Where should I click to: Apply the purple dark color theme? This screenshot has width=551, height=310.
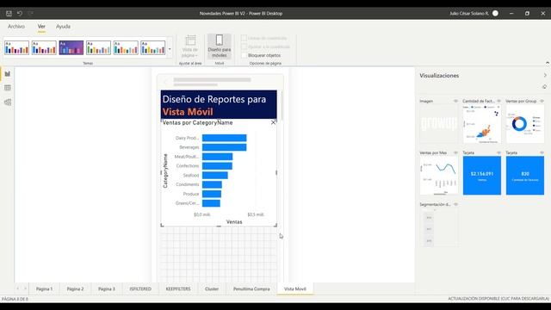tap(71, 48)
